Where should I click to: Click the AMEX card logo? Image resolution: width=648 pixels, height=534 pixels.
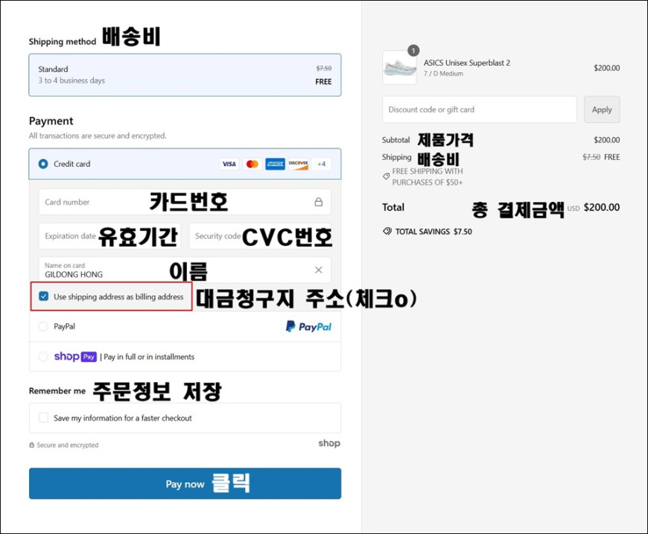coord(275,164)
